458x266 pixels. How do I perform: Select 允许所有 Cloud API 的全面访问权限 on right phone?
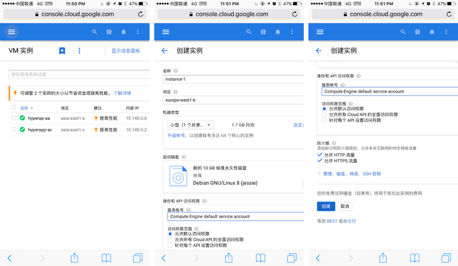pyautogui.click(x=325, y=115)
